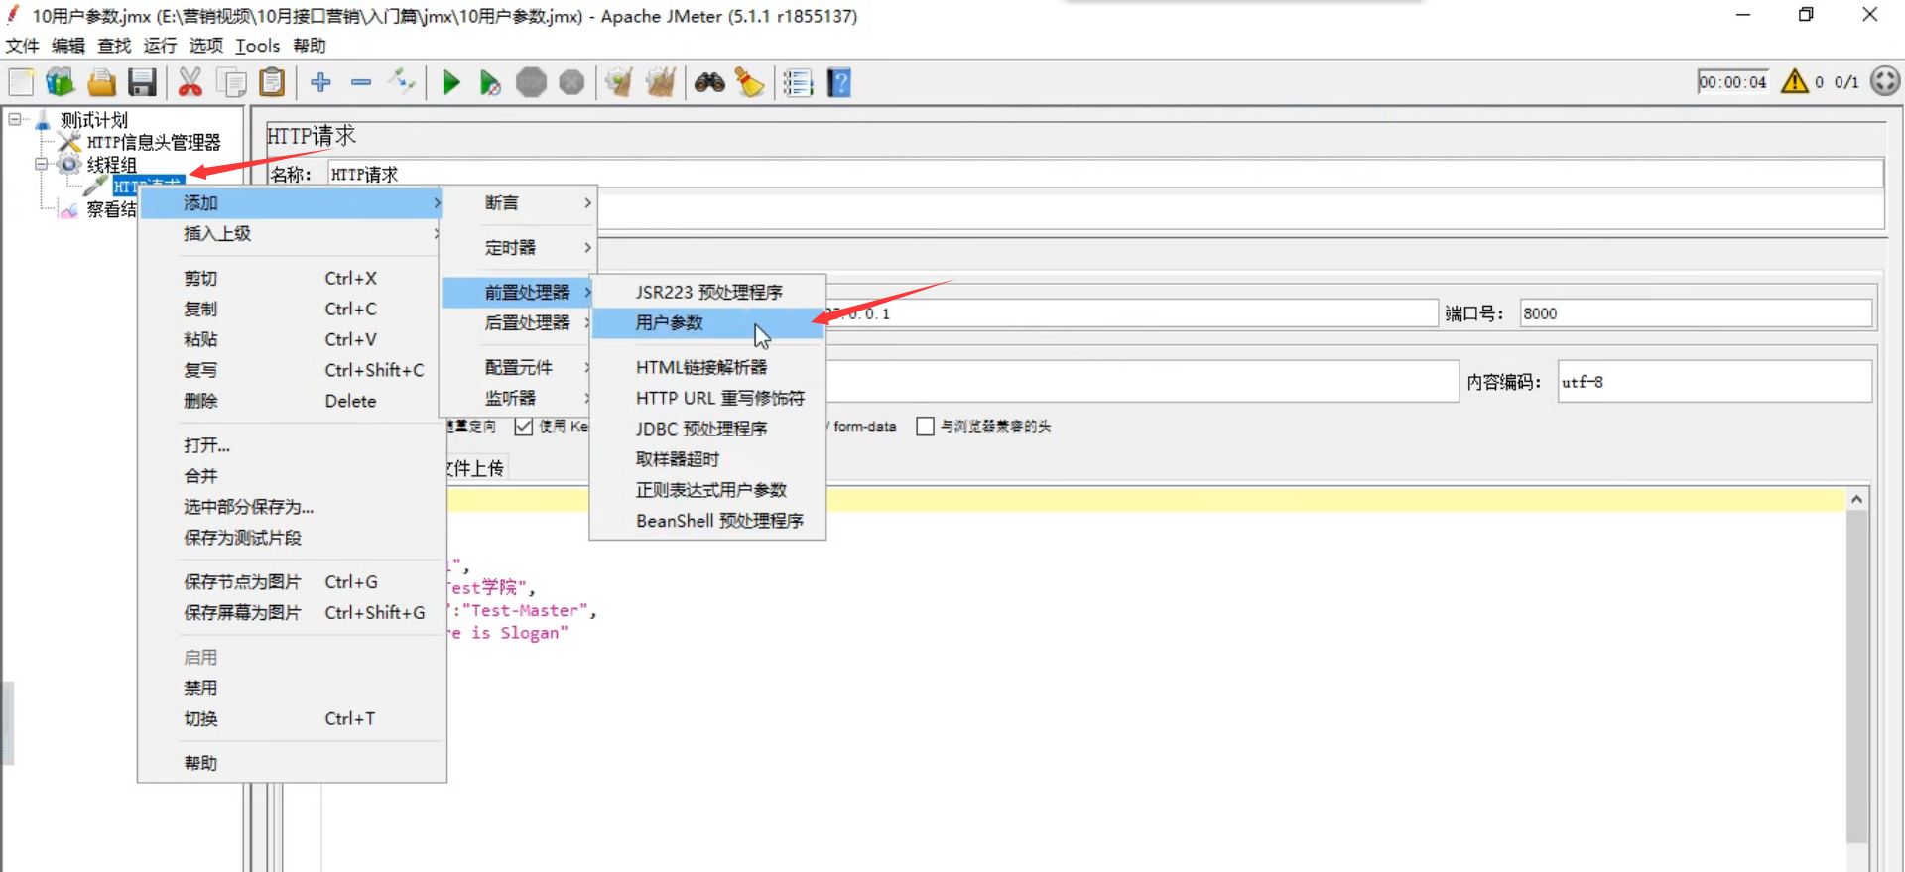The height and width of the screenshot is (872, 1905).
Task: Click the Toggle enable/disable icon
Action: pyautogui.click(x=402, y=82)
